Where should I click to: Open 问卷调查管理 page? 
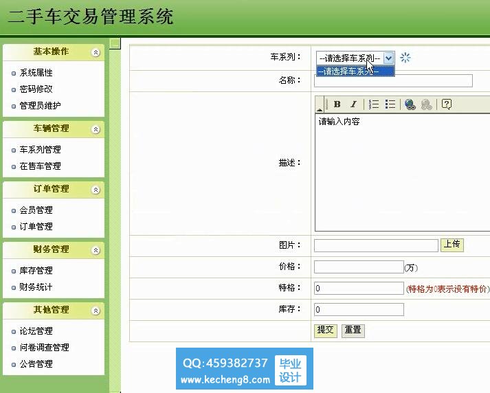click(44, 348)
